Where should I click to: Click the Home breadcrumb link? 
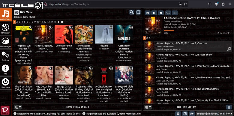click(17, 17)
